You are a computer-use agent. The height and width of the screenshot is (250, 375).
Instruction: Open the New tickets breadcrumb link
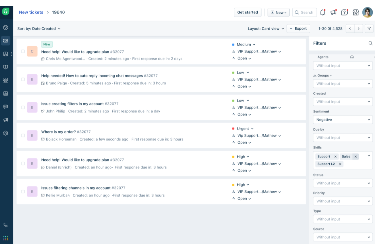pos(31,12)
